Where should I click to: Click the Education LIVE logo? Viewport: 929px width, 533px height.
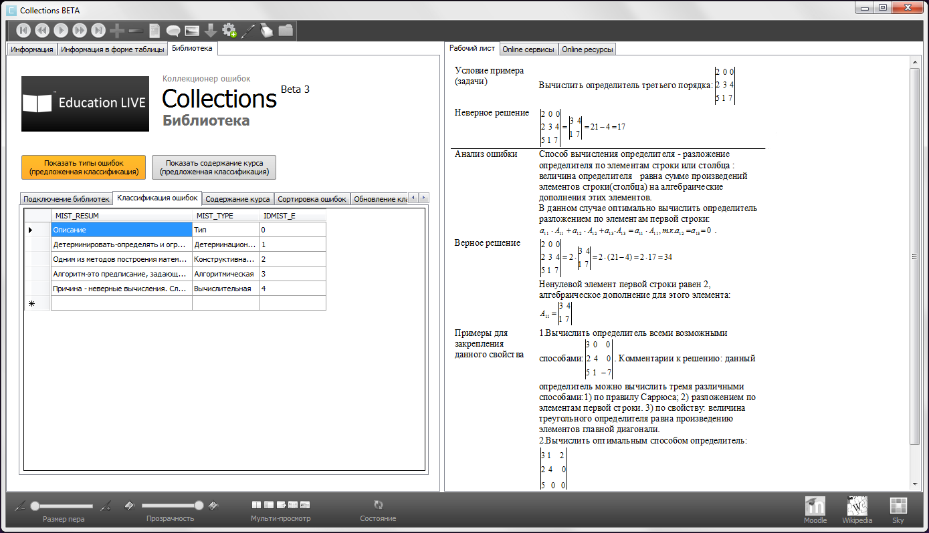point(85,104)
